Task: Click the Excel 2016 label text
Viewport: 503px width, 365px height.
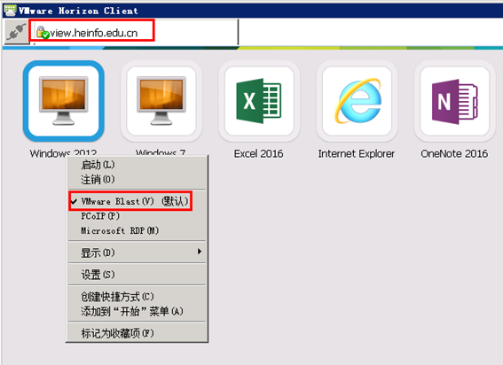Action: [x=258, y=154]
